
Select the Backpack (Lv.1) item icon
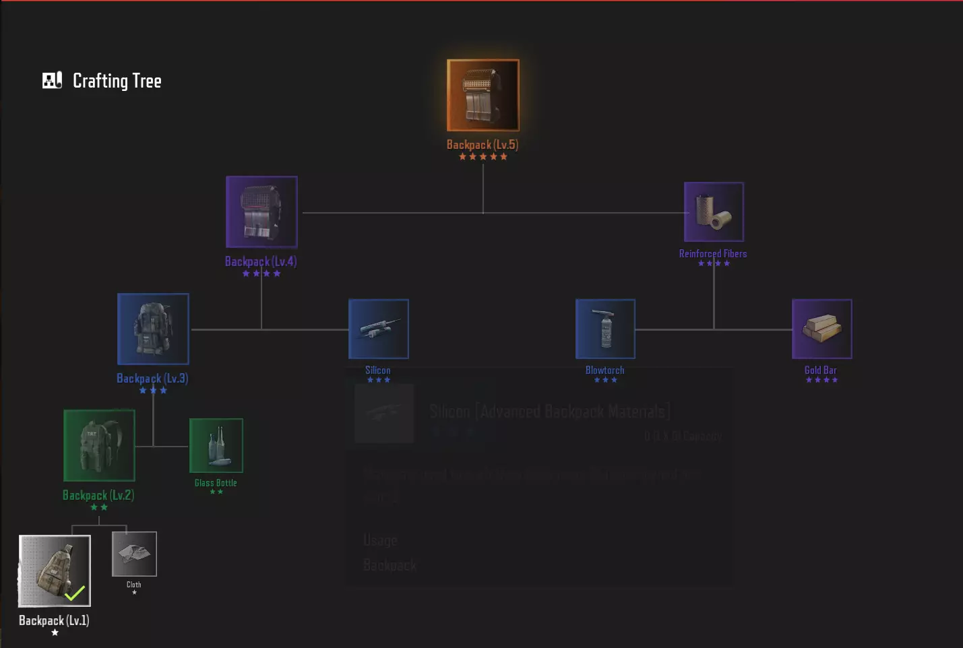pyautogui.click(x=55, y=571)
